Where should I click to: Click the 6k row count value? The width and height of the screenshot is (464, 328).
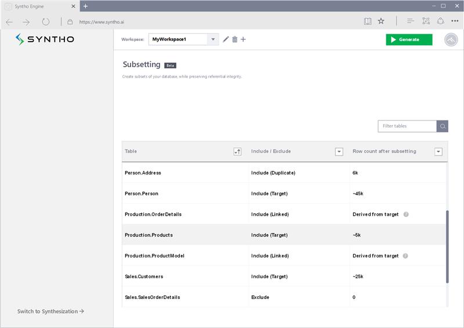pos(355,173)
